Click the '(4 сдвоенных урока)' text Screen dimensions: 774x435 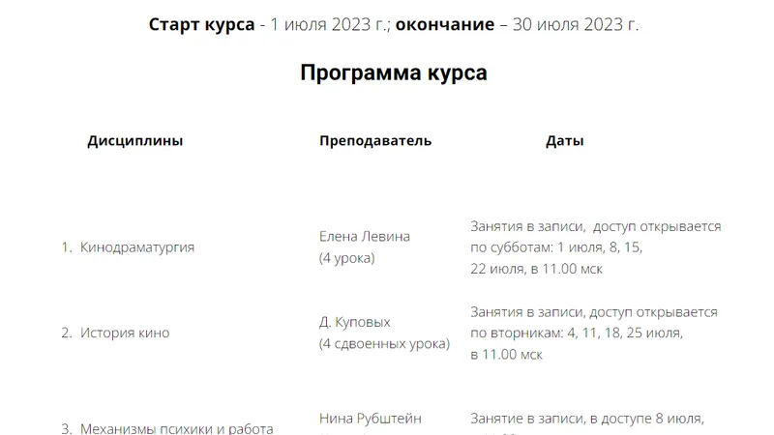tap(384, 344)
